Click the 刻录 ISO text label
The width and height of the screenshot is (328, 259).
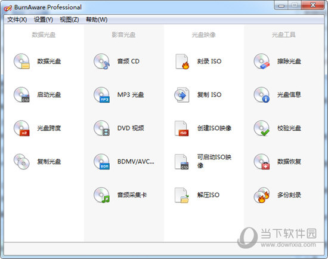(209, 61)
